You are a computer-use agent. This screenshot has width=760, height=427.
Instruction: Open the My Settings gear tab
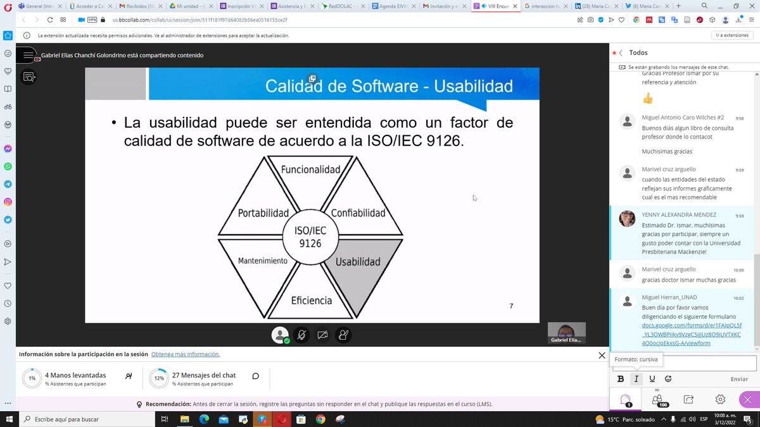tap(720, 400)
